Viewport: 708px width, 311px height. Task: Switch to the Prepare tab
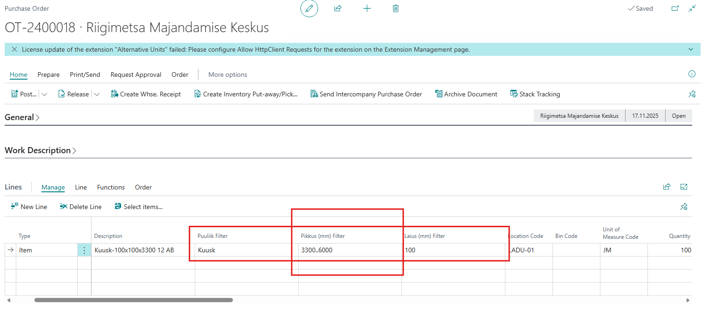point(48,74)
